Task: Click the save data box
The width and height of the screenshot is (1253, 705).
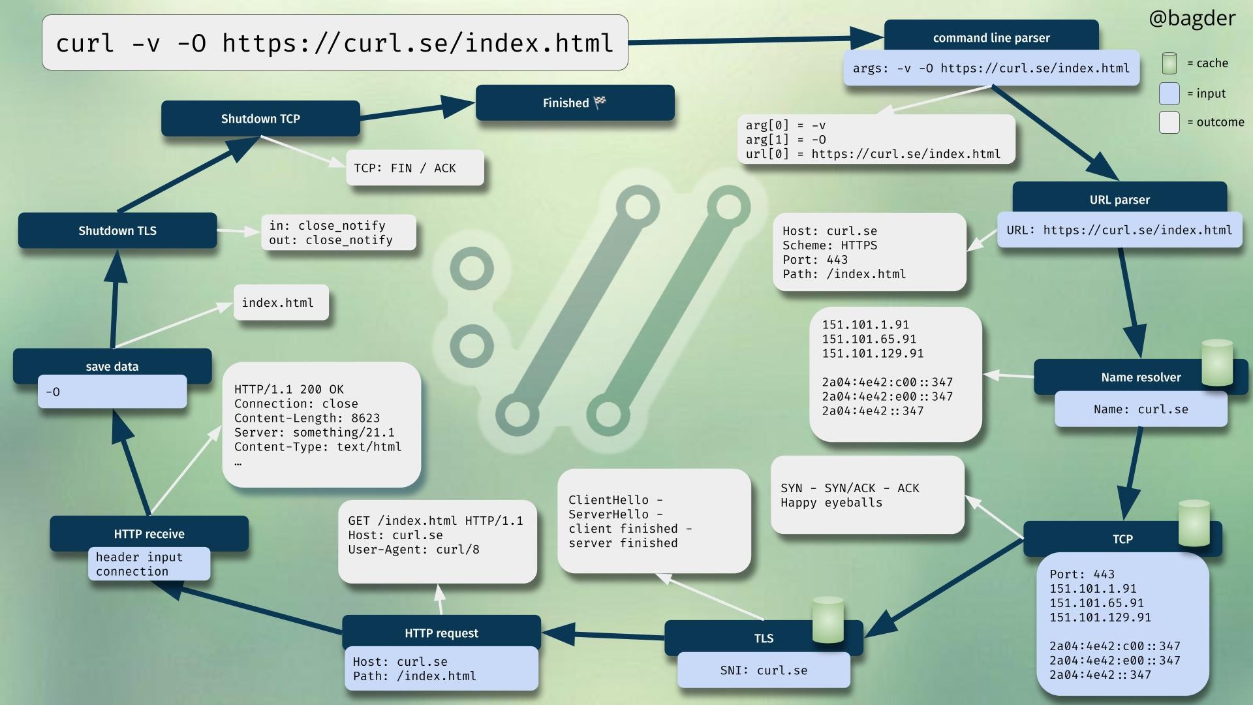Action: [112, 366]
